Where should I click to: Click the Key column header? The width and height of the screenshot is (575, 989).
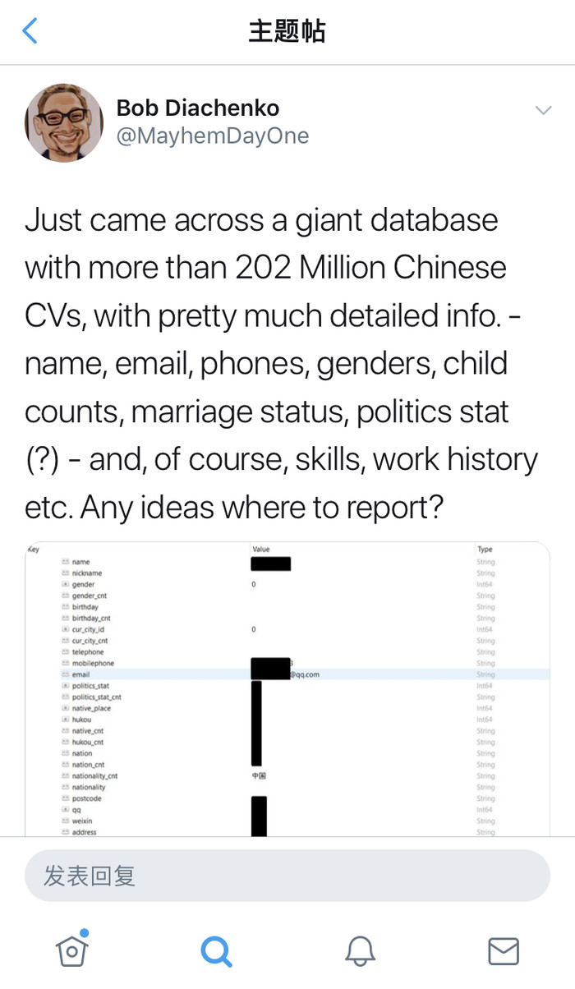(x=34, y=549)
